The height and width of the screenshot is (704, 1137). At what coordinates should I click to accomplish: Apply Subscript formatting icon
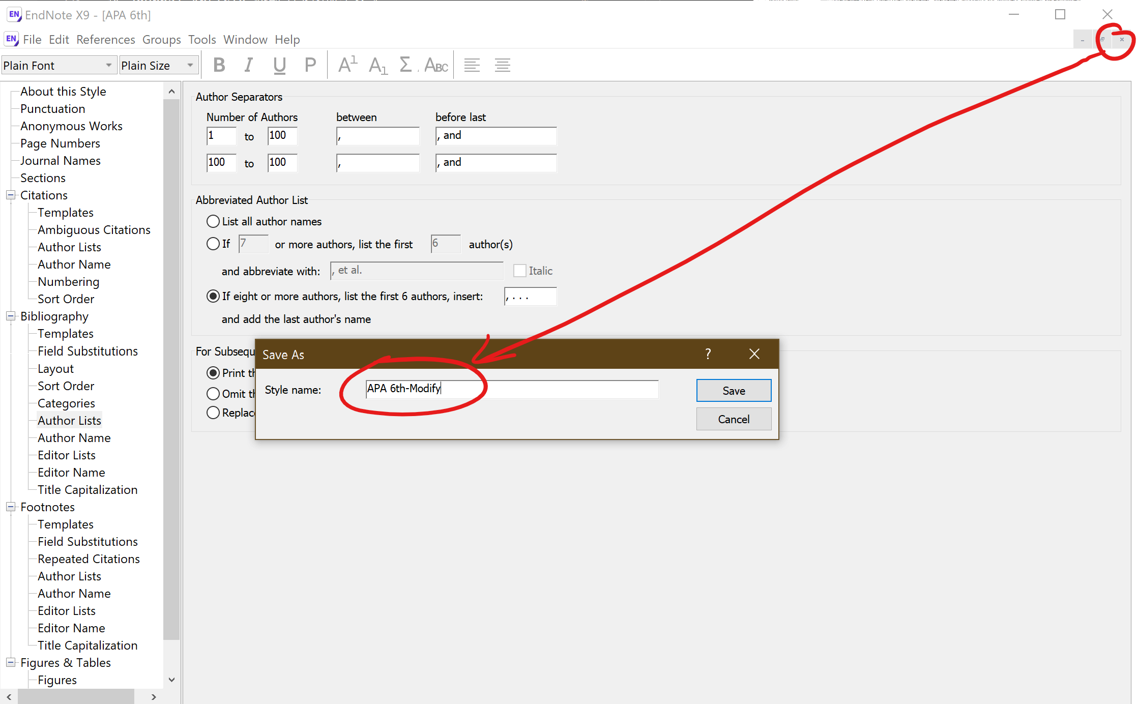tap(378, 65)
